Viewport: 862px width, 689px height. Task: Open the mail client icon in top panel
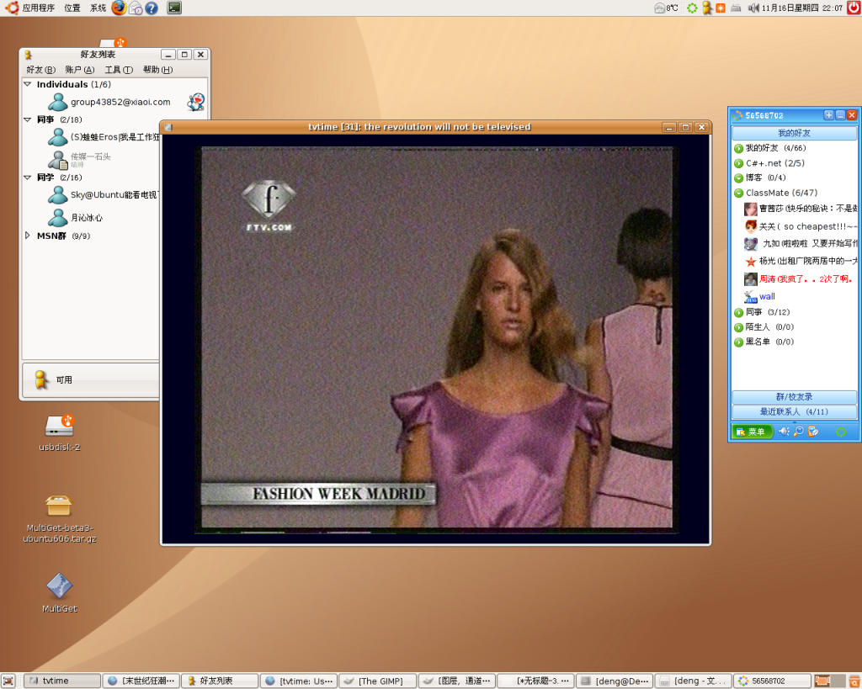click(136, 8)
